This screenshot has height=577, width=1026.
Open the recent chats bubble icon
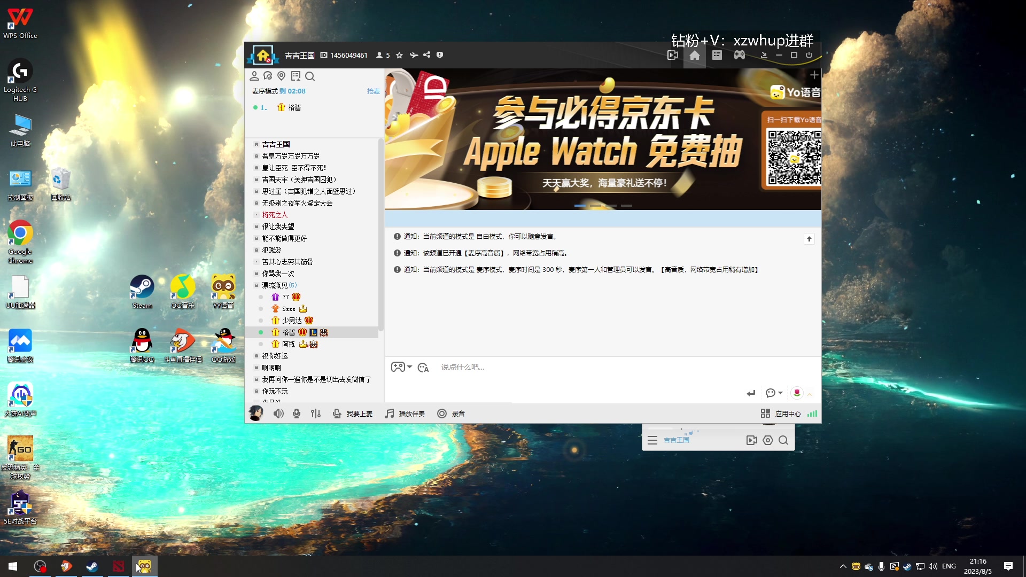[268, 76]
